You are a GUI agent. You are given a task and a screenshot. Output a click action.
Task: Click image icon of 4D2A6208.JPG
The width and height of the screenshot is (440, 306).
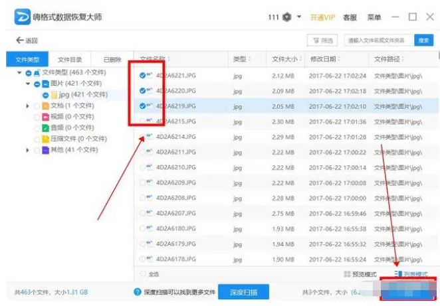150,198
